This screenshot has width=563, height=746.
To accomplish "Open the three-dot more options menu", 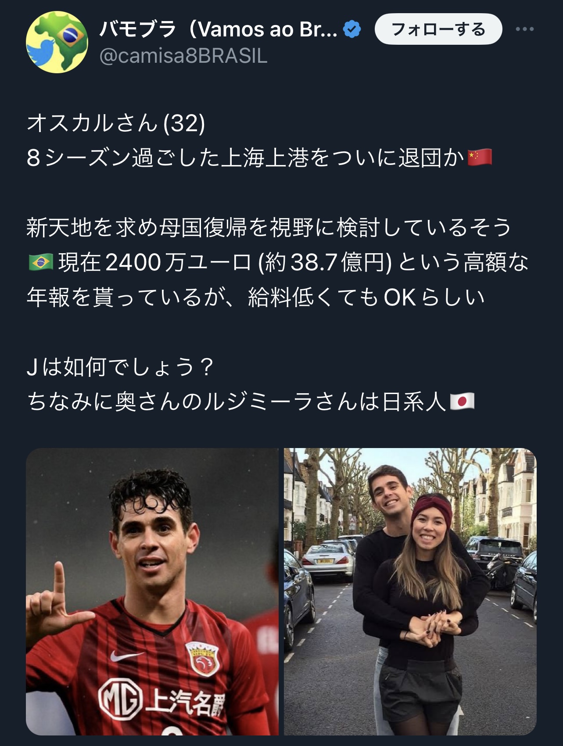I will click(x=524, y=29).
